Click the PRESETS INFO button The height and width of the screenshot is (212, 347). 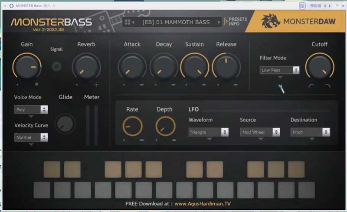click(x=237, y=22)
